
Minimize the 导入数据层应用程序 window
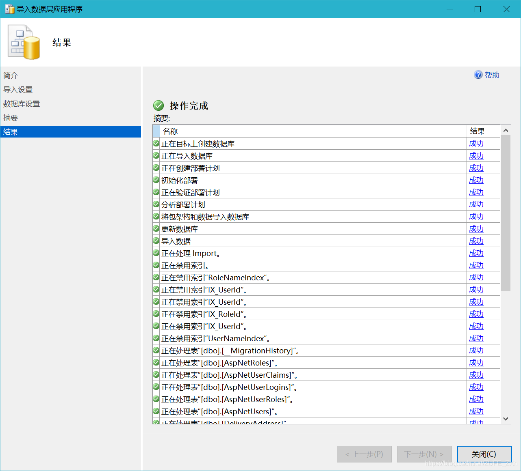coord(449,9)
